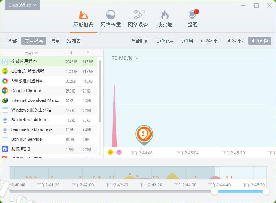Image resolution: width=276 pixels, height=203 pixels.
Task: Click the right timeline range slider handle
Action: tap(266, 191)
